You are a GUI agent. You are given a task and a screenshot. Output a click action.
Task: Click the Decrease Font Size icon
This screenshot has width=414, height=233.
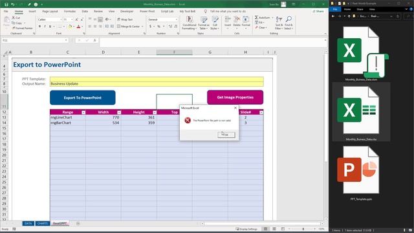pos(82,19)
